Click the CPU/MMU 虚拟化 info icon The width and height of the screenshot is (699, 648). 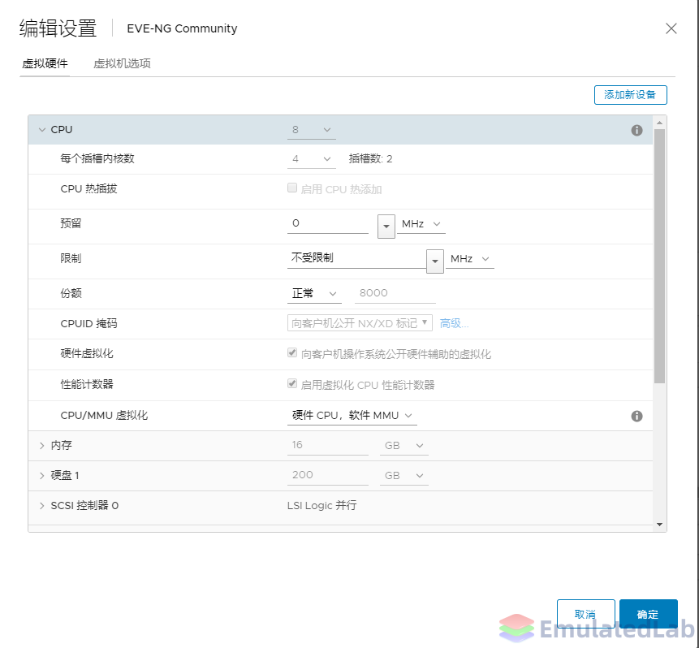[636, 416]
